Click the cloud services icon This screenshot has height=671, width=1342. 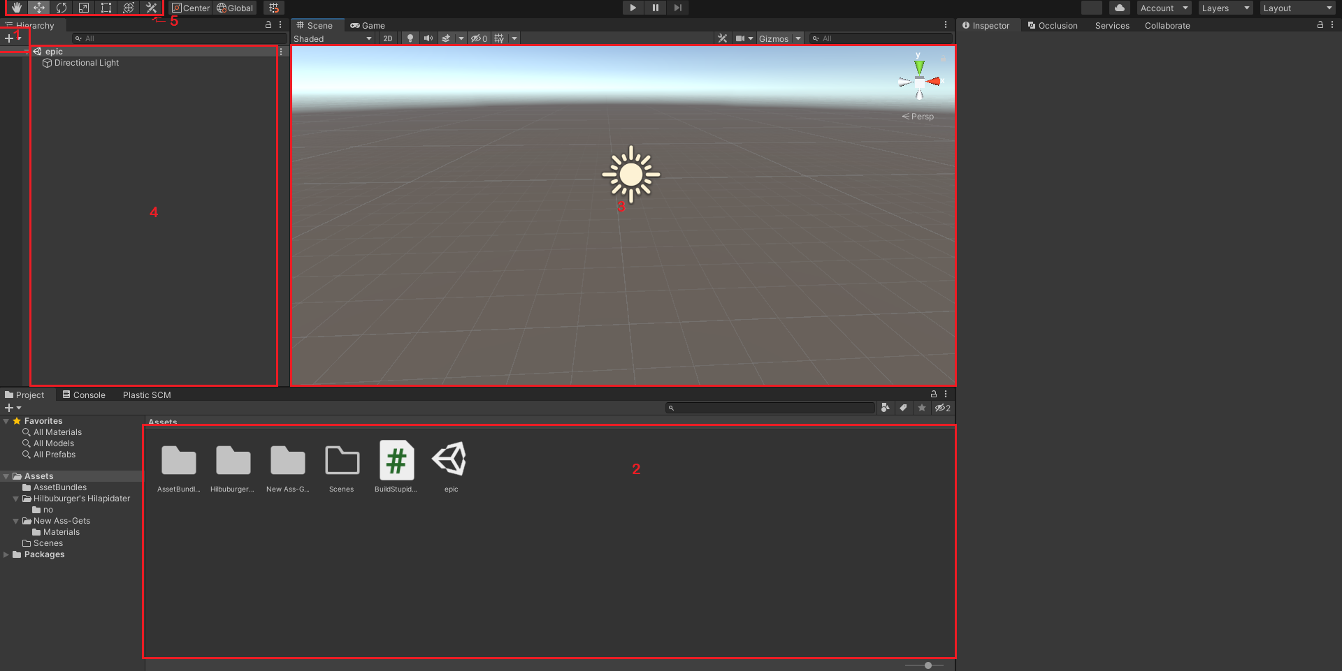click(x=1120, y=8)
